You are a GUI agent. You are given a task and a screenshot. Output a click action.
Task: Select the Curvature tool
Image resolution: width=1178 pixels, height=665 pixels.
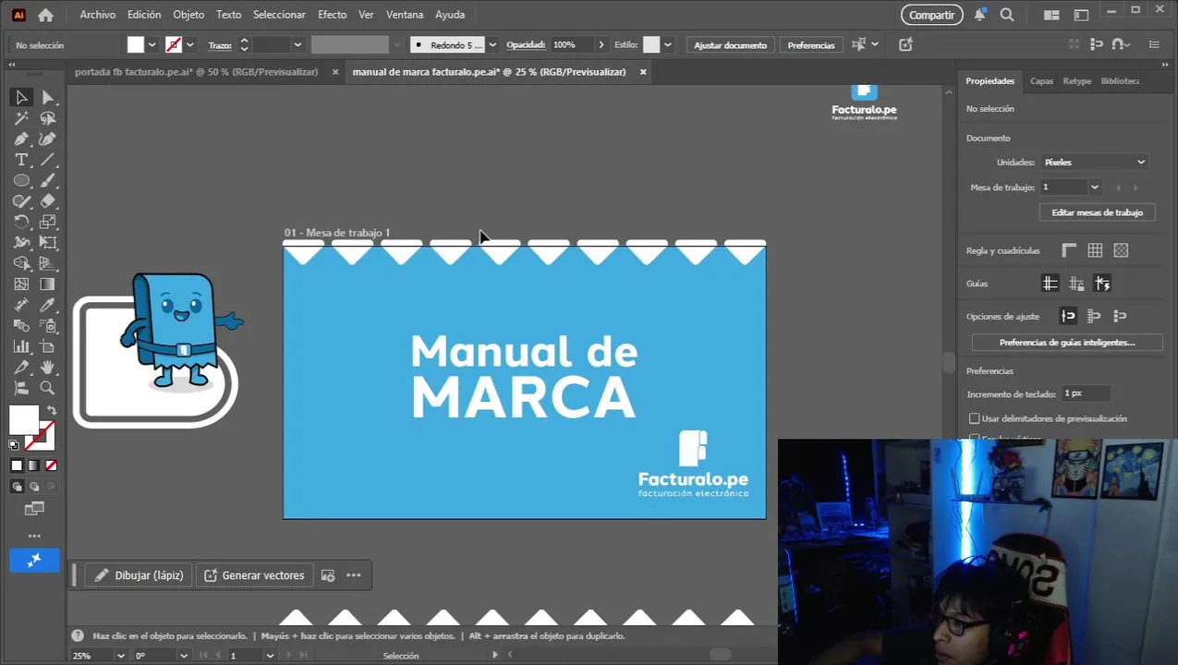(48, 139)
